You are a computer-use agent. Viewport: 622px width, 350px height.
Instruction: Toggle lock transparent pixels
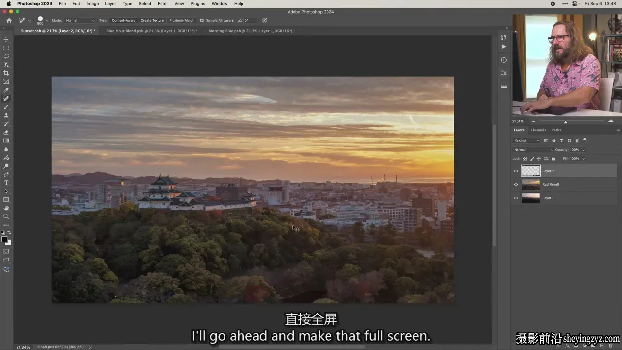(x=525, y=158)
